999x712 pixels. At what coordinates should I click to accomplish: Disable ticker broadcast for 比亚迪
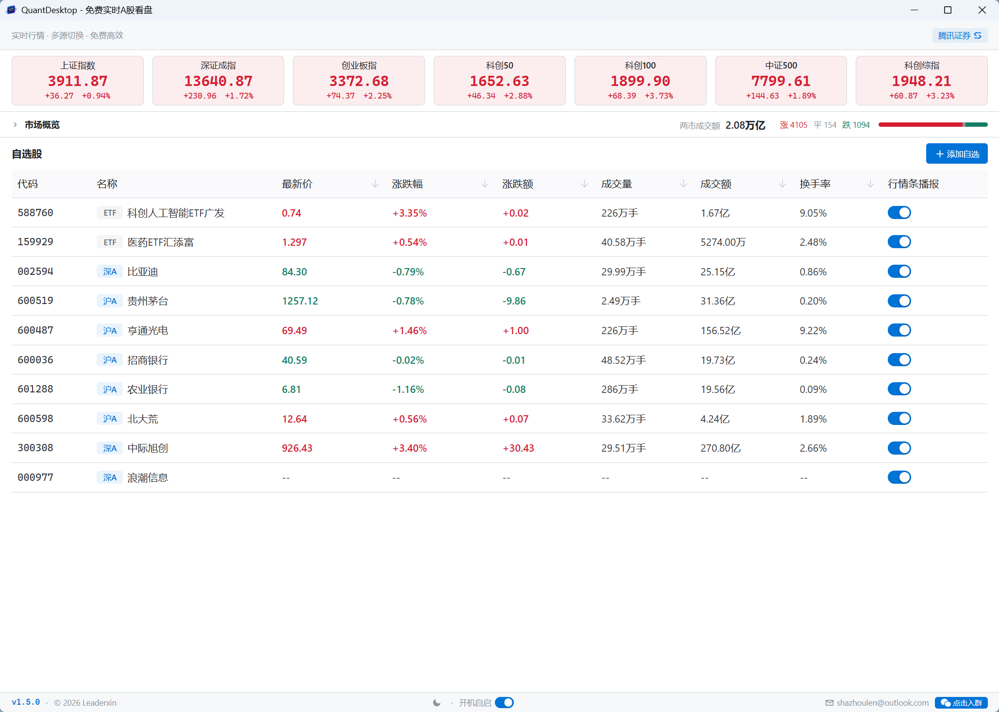pyautogui.click(x=899, y=271)
